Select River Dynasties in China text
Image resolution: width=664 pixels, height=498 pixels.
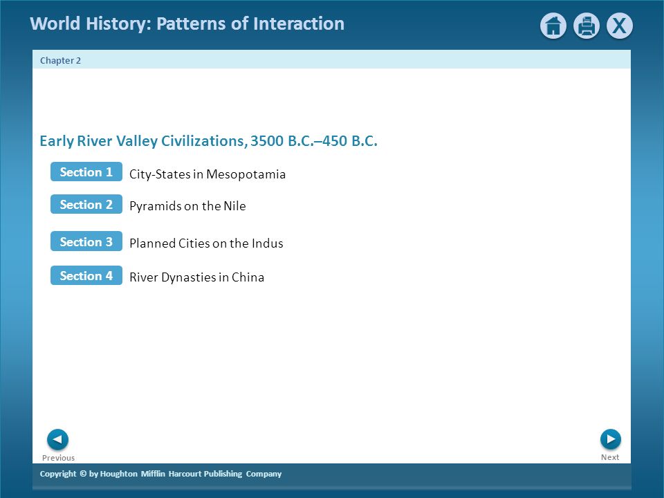tap(197, 277)
